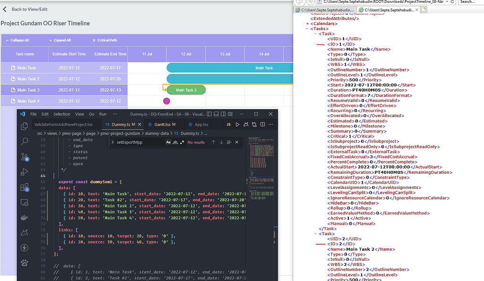484x281 pixels.
Task: Toggle Use Regular Expression in find widget
Action: [182, 142]
